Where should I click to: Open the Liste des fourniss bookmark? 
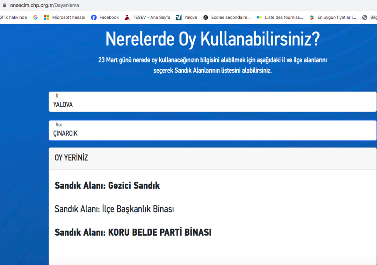(x=280, y=17)
